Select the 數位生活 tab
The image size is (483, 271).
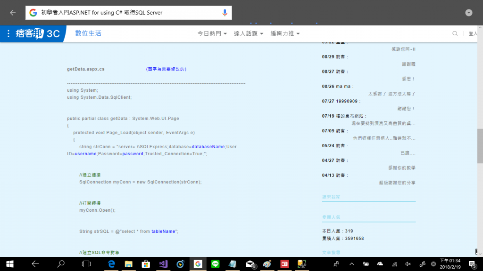88,33
